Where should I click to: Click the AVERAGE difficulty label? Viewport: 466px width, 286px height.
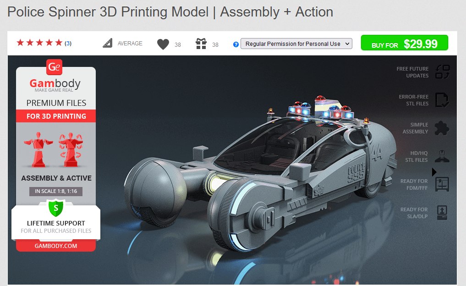(130, 44)
